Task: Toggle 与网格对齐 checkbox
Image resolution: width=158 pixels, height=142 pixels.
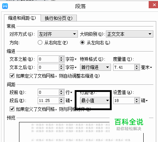Action: click(x=12, y=109)
